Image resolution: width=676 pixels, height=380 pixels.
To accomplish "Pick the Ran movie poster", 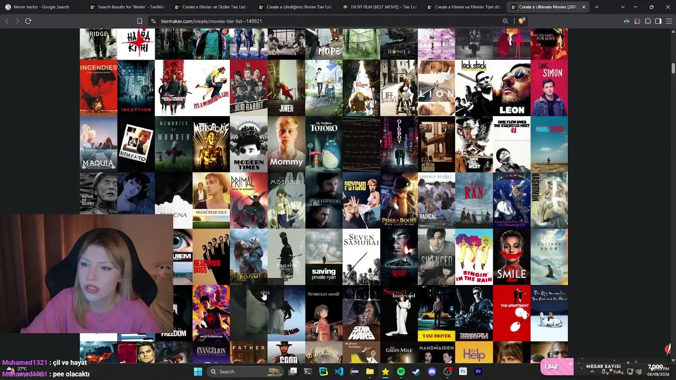I will (474, 201).
